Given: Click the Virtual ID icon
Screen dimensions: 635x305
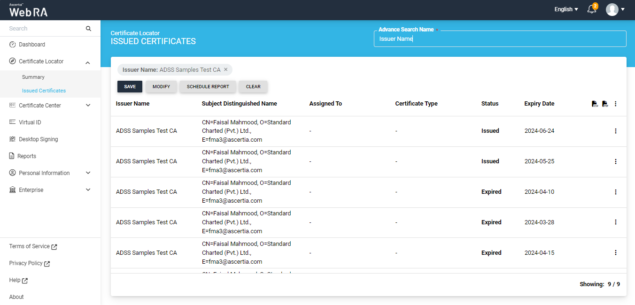Looking at the screenshot, I should pos(13,122).
